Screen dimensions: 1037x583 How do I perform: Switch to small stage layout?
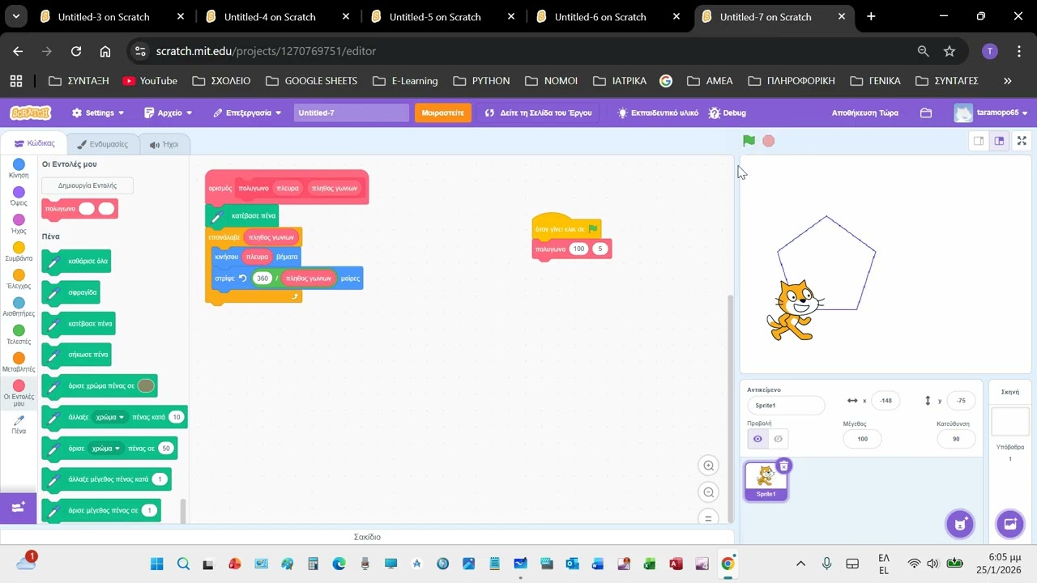click(979, 141)
